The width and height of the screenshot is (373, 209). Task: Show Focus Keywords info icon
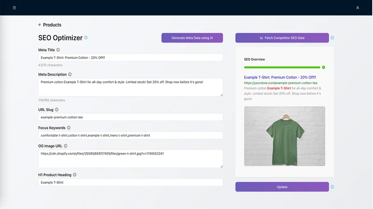[x=69, y=128]
